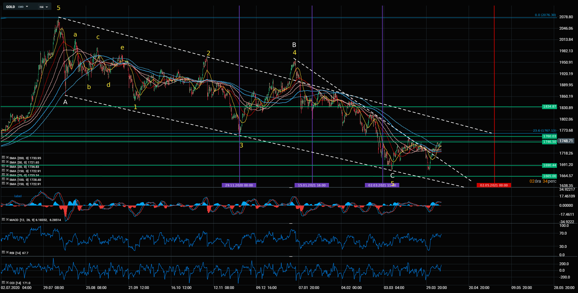Select the 1834.87 horizontal level tag
Screen dimensions: 578x293
coord(550,107)
